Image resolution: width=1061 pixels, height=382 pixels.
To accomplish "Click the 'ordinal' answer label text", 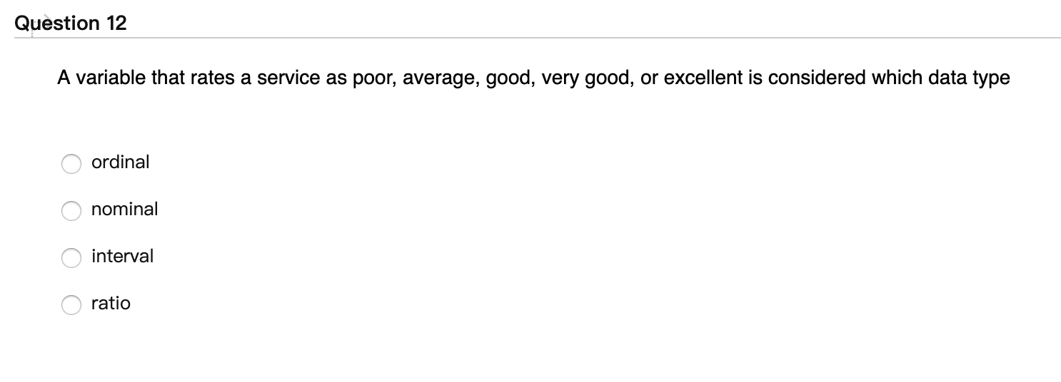I will 121,162.
